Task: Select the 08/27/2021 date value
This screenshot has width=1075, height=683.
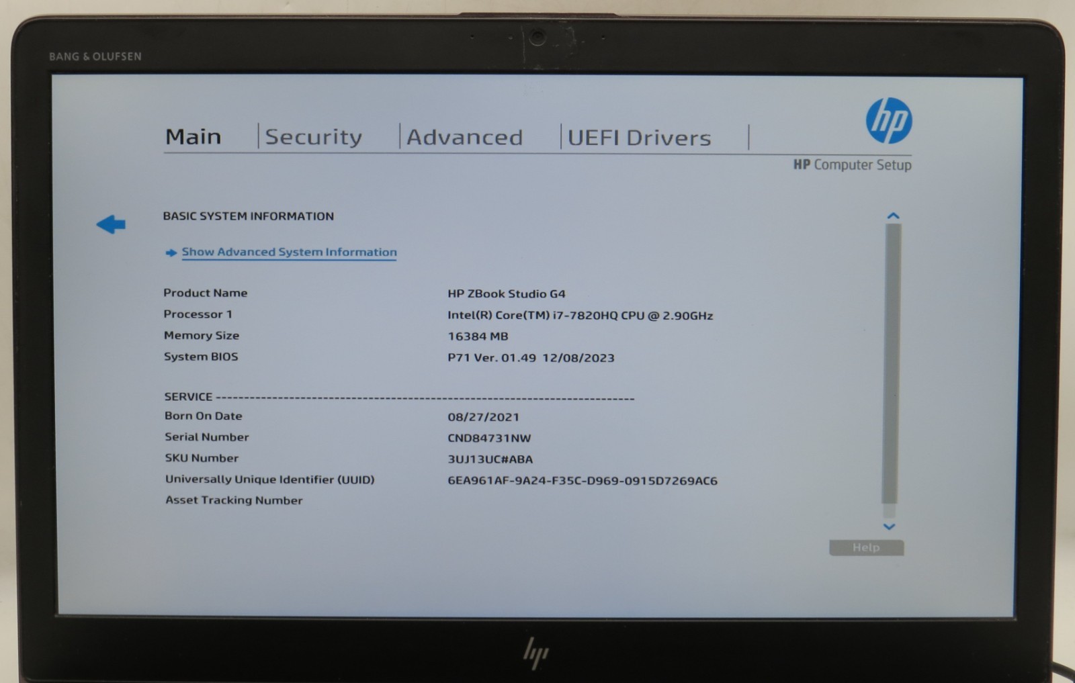Action: coord(483,417)
